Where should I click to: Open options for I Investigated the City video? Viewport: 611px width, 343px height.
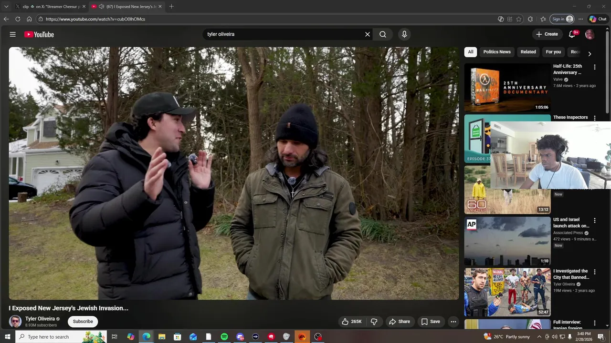click(x=595, y=272)
